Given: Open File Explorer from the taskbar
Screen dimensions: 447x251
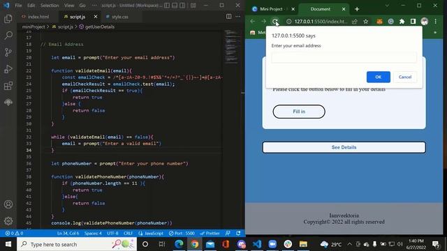Looking at the screenshot, I should pyautogui.click(x=303, y=244).
